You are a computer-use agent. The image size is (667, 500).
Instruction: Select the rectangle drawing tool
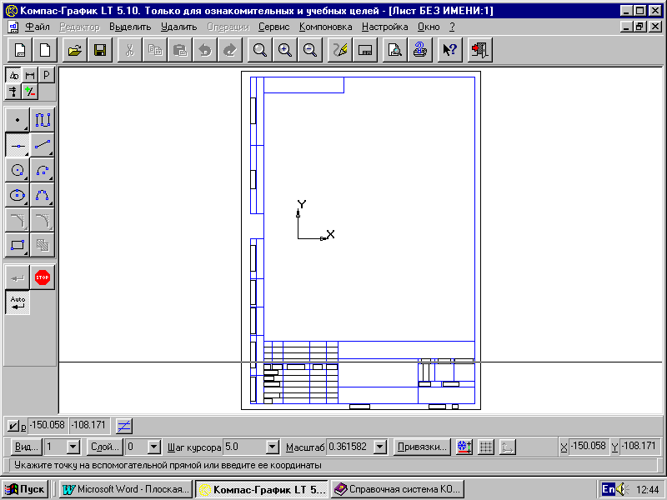click(17, 245)
